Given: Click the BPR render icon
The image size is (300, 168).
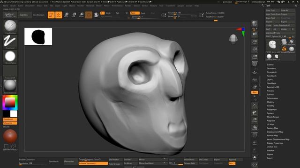Looking at the screenshot, I should click(255, 23).
